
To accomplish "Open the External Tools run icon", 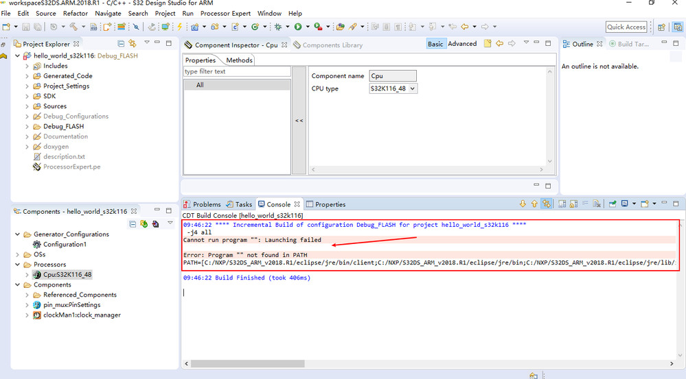I will (x=318, y=27).
